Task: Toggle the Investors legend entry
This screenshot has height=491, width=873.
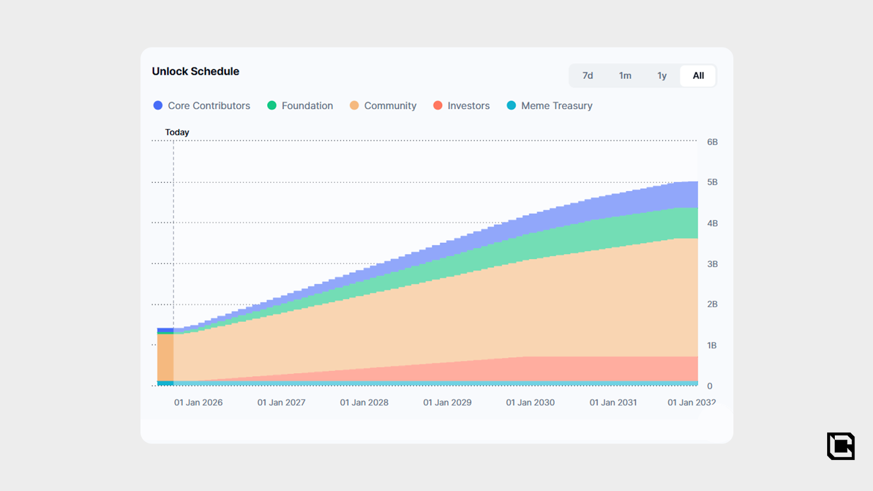Action: click(x=468, y=106)
